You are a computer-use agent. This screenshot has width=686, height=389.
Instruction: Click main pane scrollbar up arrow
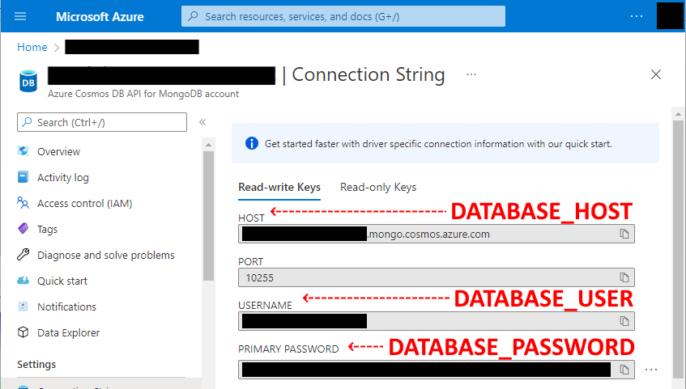[678, 114]
